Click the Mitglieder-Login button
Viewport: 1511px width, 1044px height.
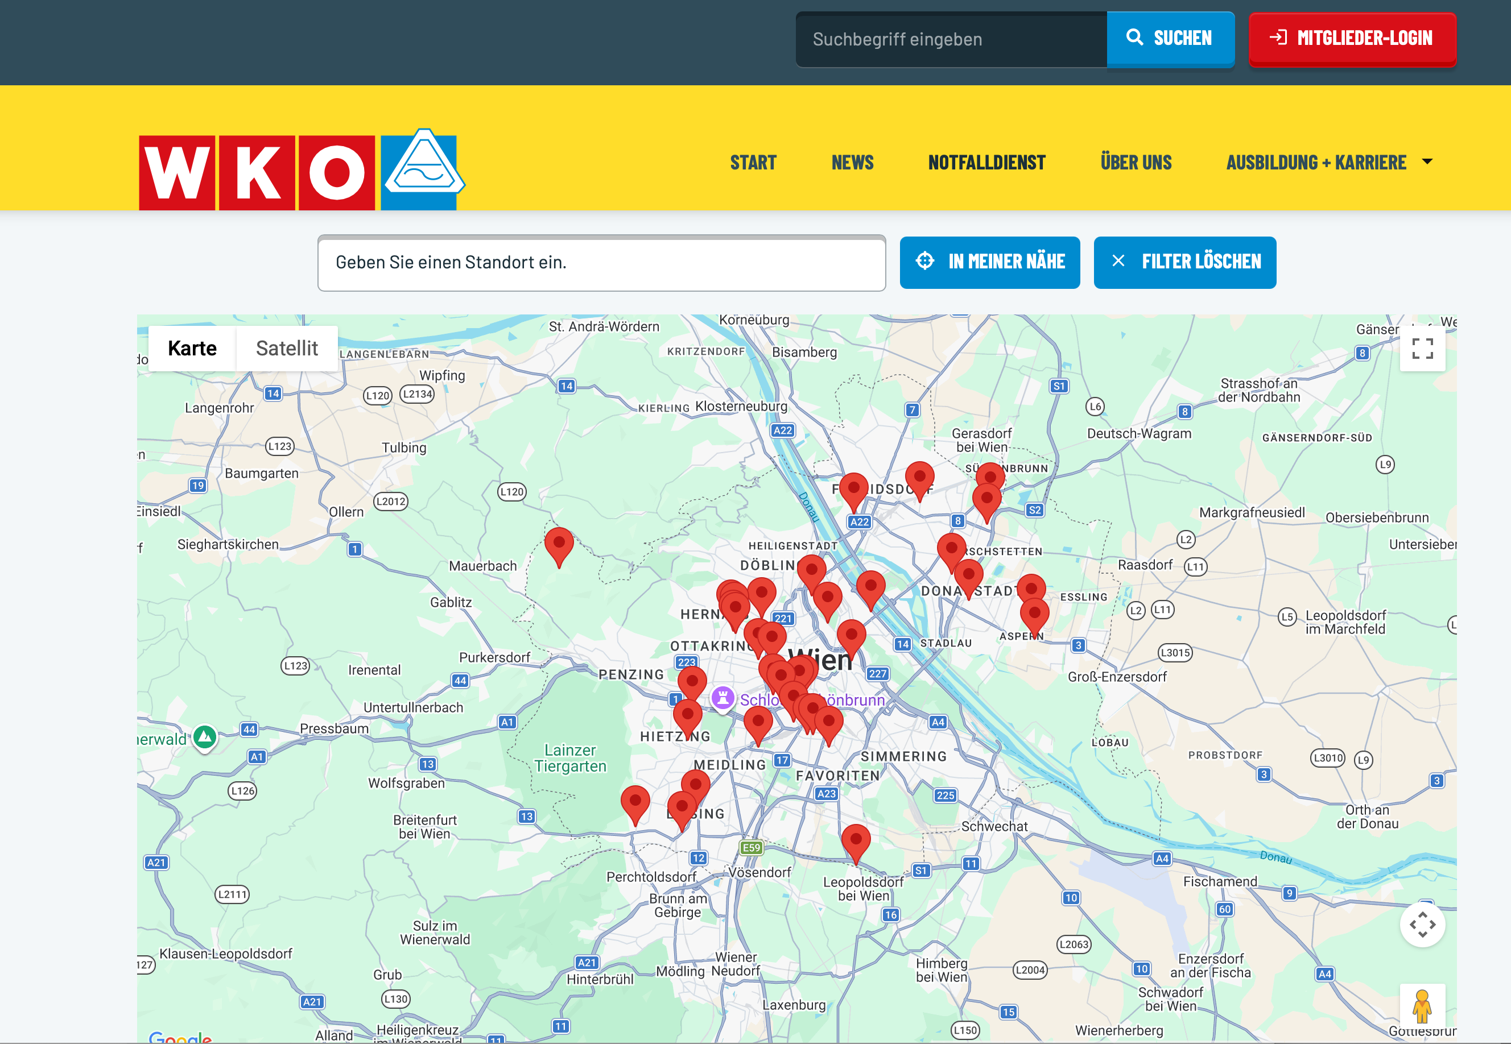coord(1352,39)
